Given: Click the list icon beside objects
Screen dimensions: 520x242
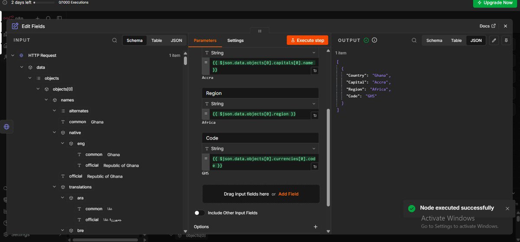Looking at the screenshot, I should 38,78.
